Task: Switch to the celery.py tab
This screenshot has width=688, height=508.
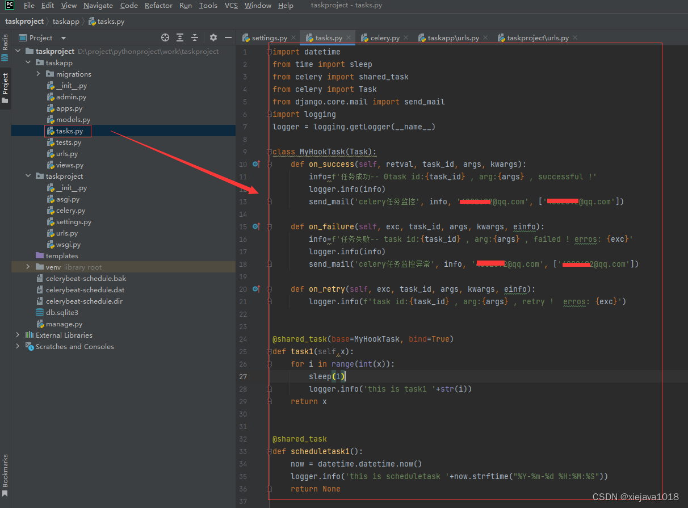Action: tap(385, 37)
